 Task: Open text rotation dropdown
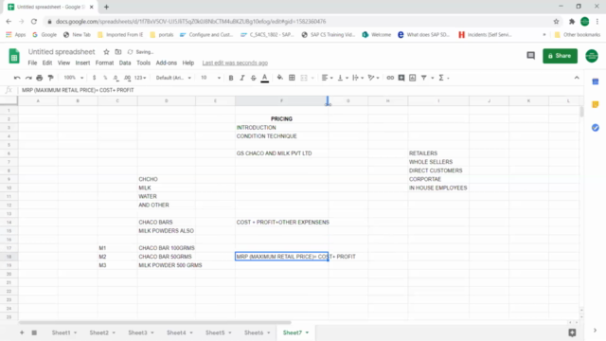coord(373,78)
